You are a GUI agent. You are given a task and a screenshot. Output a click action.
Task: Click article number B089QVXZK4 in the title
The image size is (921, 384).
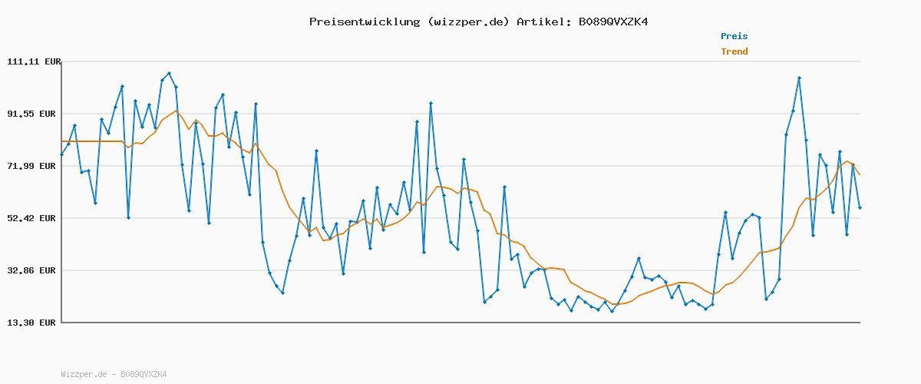[x=613, y=22]
